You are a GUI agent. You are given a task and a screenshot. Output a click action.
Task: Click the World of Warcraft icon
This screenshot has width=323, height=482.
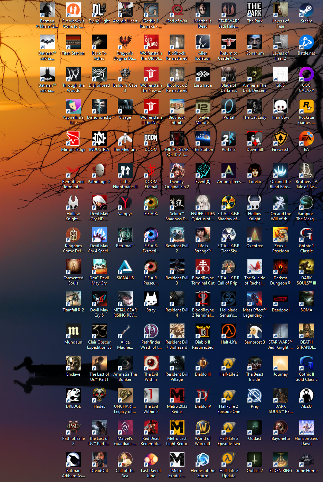click(x=203, y=427)
